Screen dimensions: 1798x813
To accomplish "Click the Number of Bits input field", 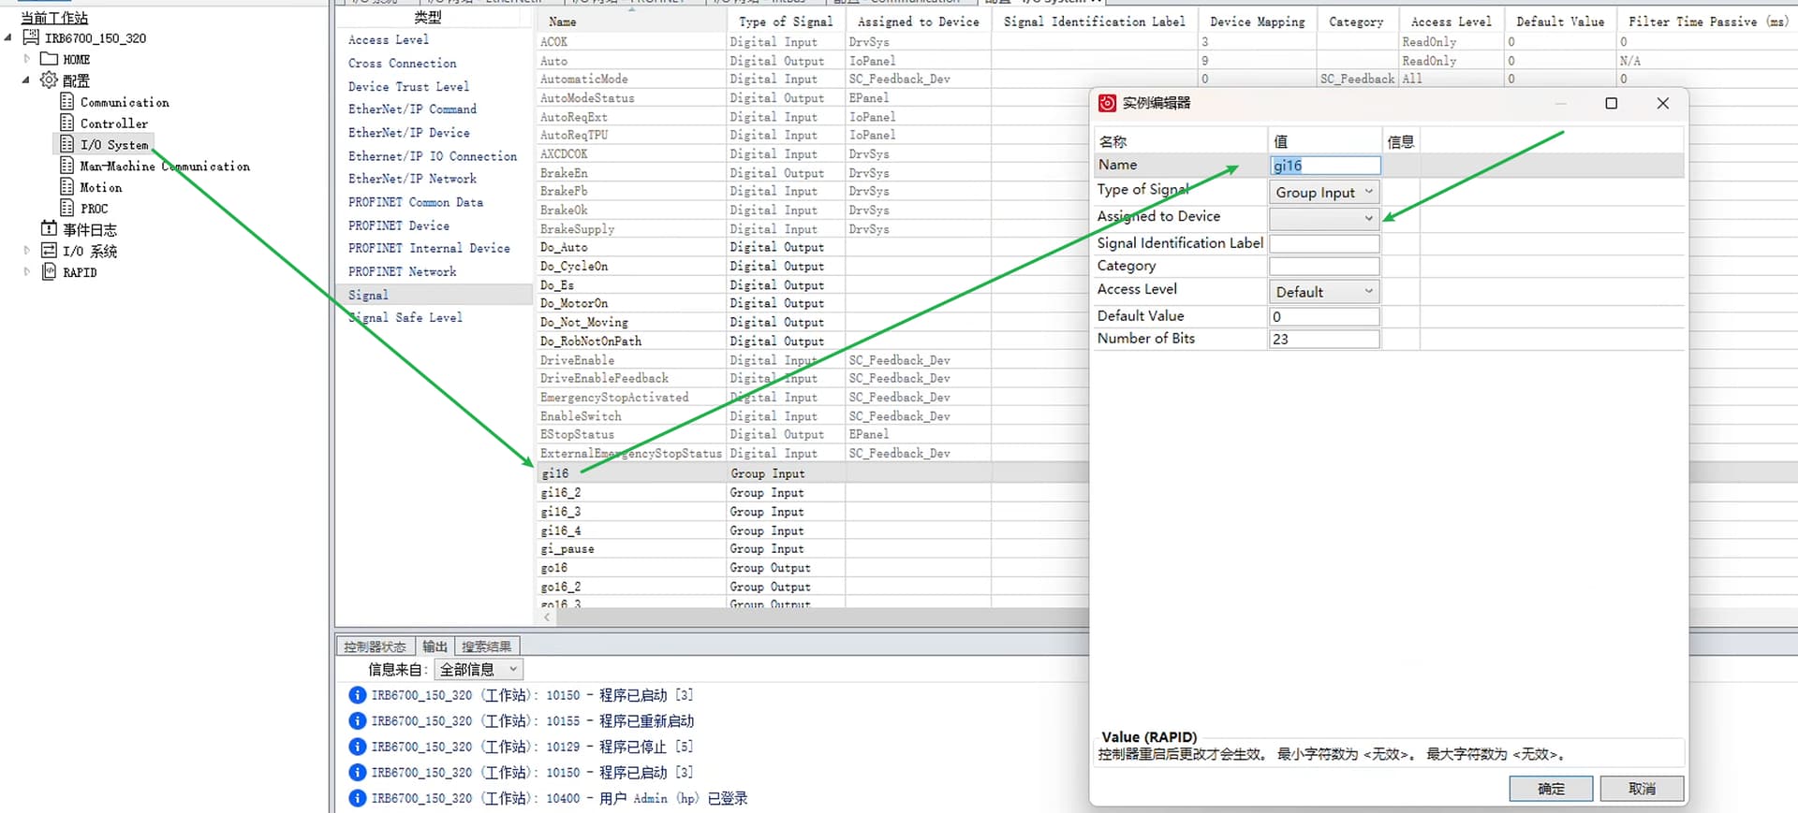I will tap(1324, 340).
